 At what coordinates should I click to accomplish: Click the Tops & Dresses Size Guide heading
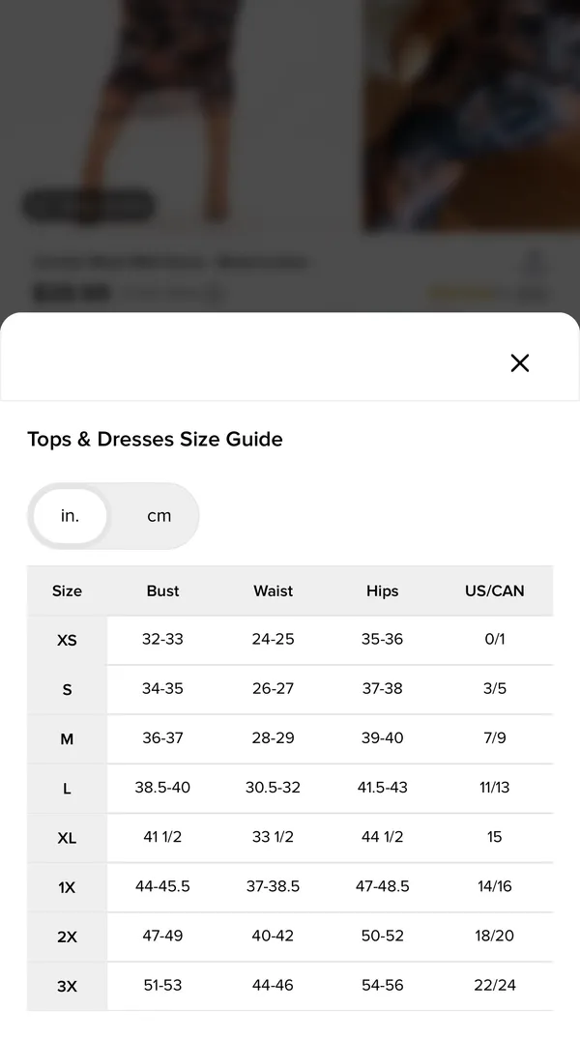click(155, 439)
